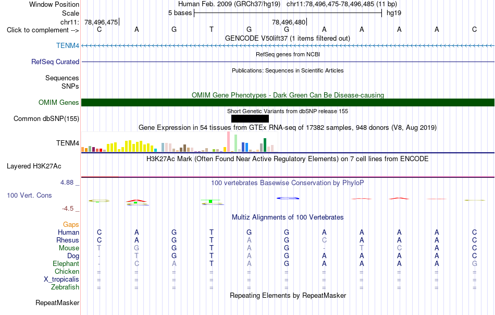
Task: Click the GENCODE V50lift37 track title
Action: [288, 38]
